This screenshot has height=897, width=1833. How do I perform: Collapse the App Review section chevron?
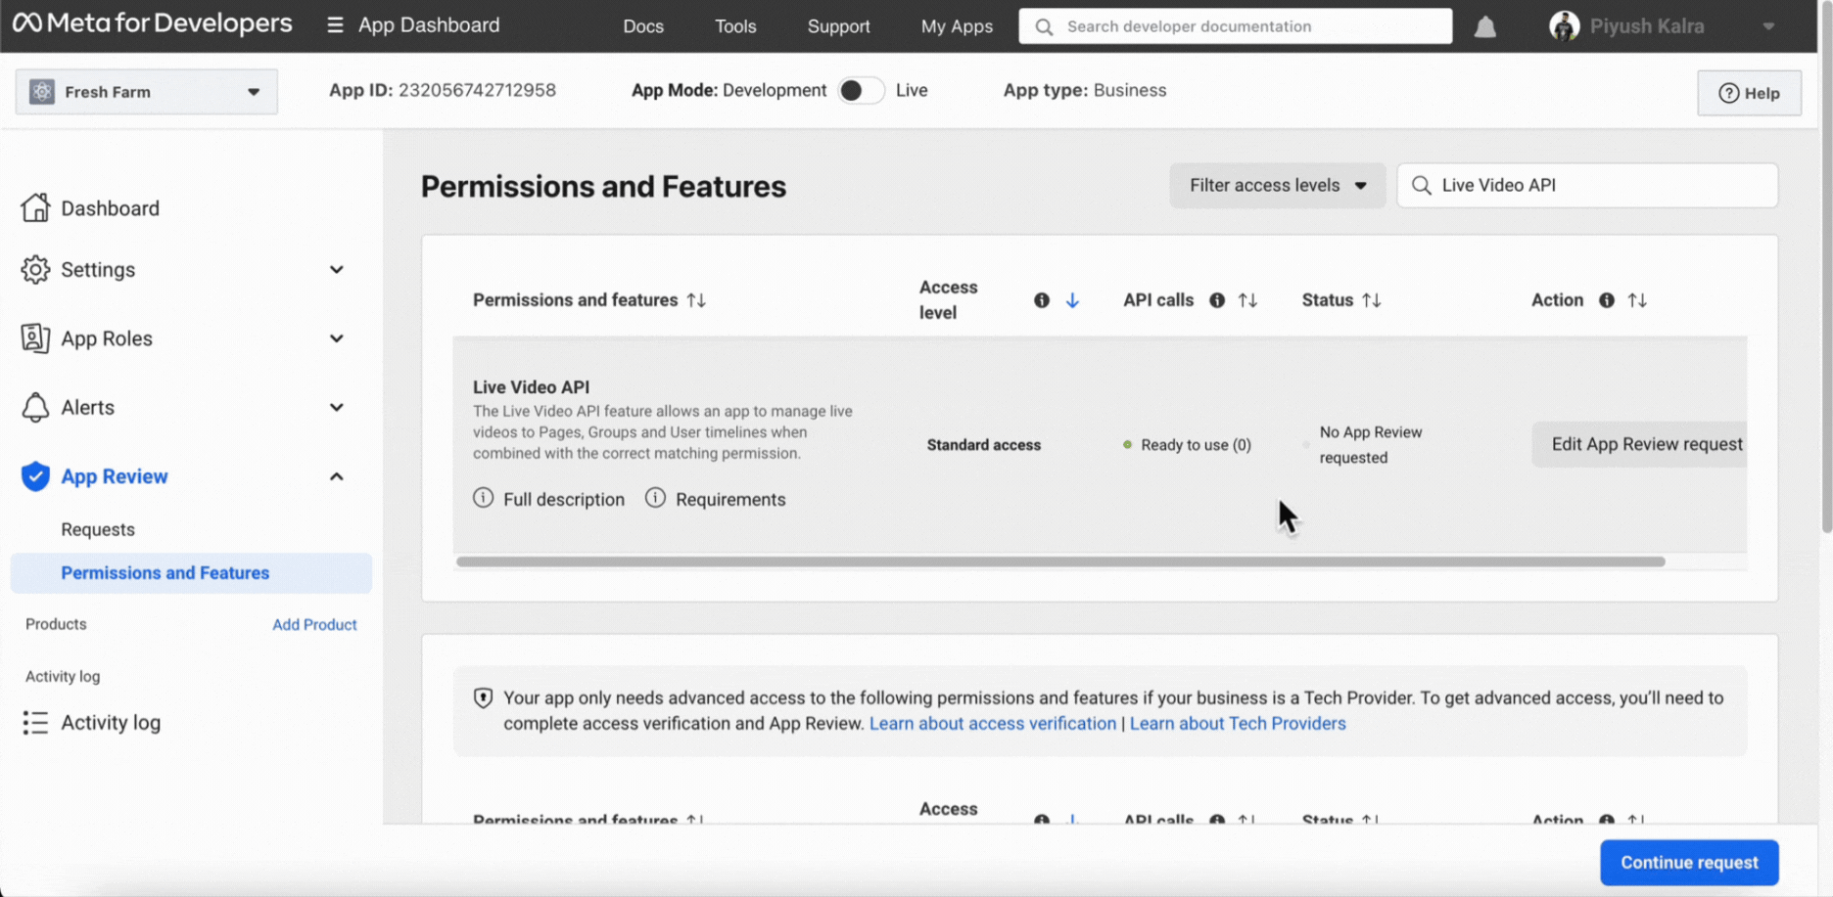(337, 476)
